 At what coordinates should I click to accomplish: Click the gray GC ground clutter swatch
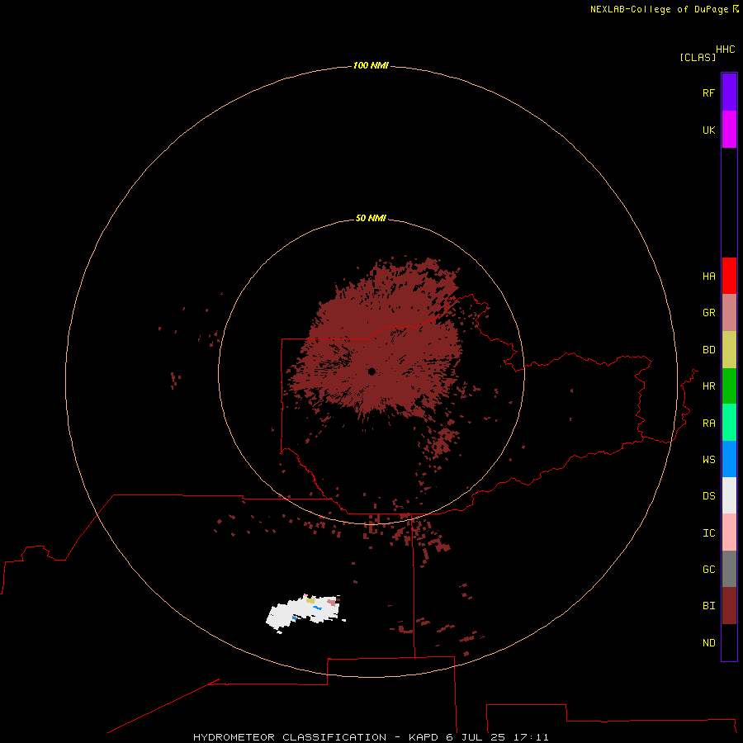(729, 569)
